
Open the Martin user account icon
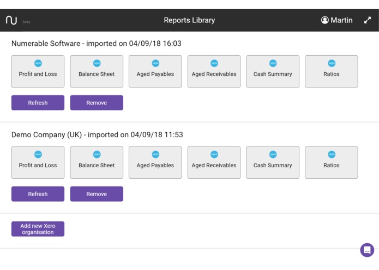[324, 20]
